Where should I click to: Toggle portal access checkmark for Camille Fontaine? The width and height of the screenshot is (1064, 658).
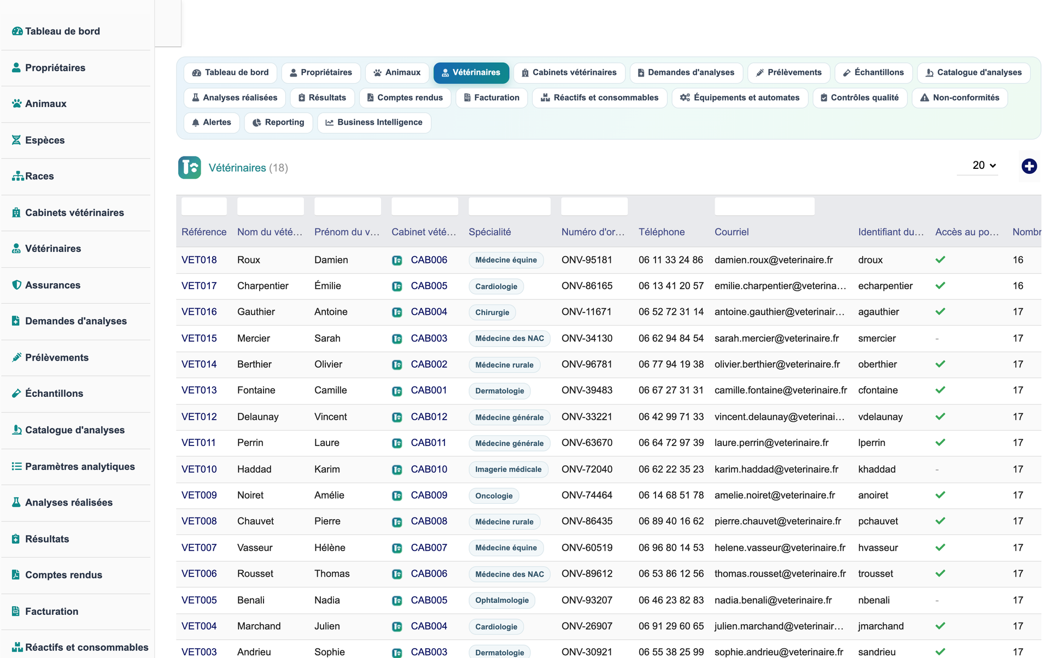tap(940, 390)
